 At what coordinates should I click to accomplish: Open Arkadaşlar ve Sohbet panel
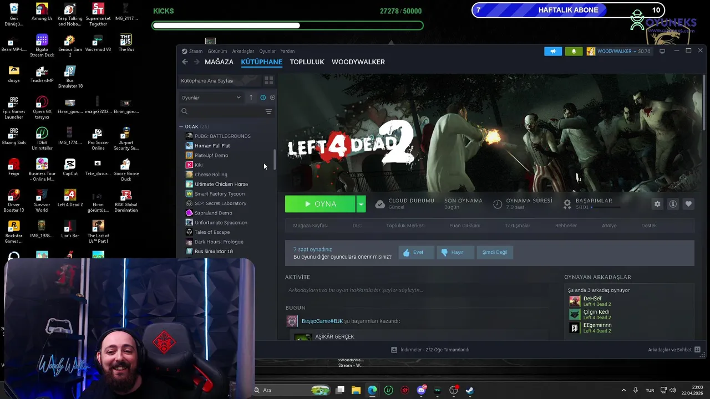(x=674, y=350)
